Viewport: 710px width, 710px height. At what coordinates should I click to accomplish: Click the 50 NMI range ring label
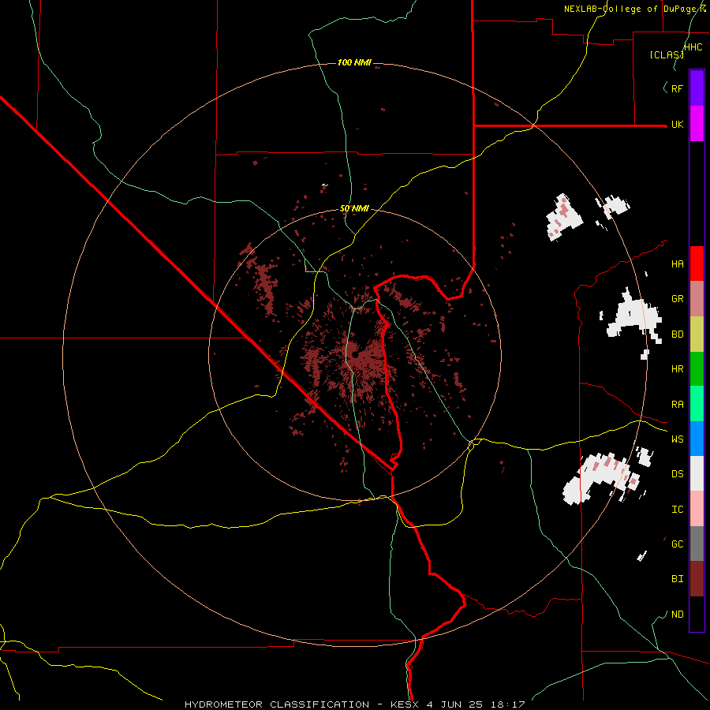click(354, 209)
